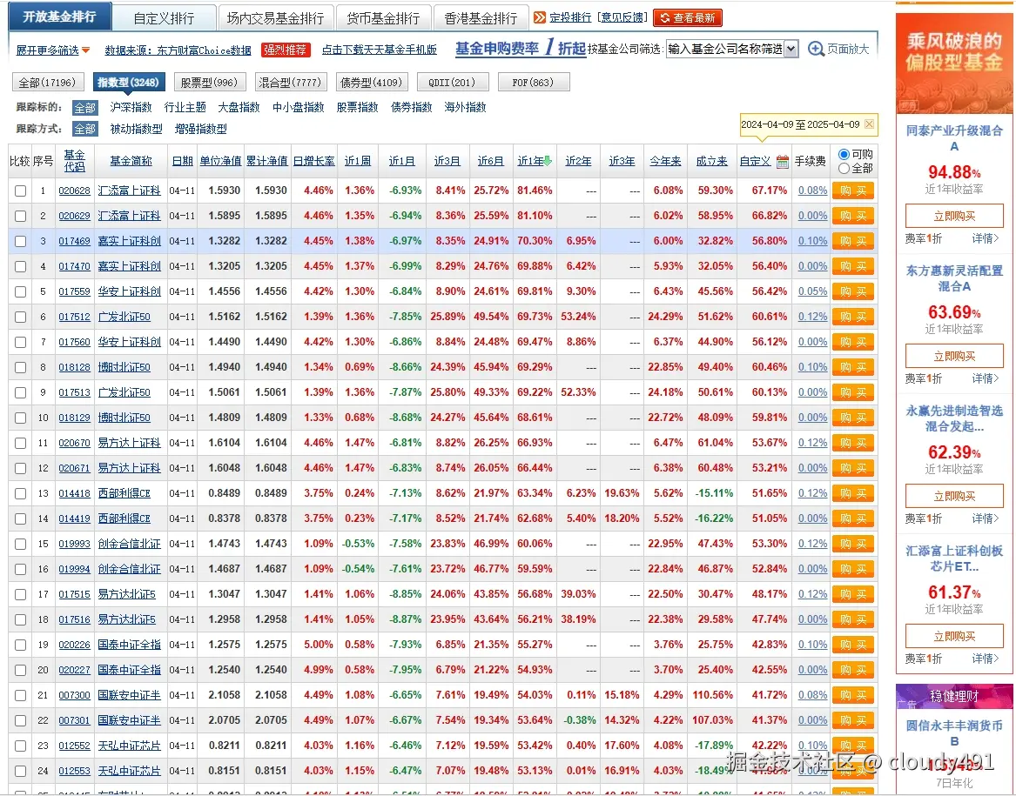
Task: Open fund code link 017469
Action: (x=73, y=241)
